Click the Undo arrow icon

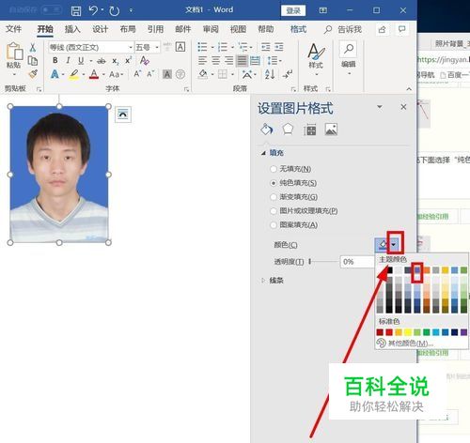(93, 10)
